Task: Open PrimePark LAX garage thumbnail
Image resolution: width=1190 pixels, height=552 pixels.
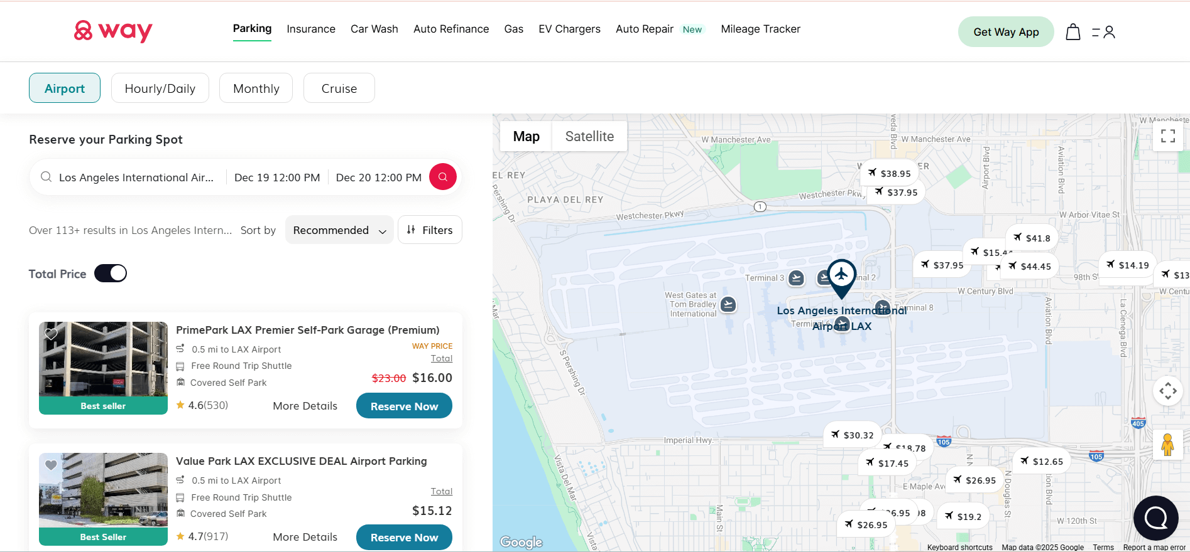Action: coord(103,368)
